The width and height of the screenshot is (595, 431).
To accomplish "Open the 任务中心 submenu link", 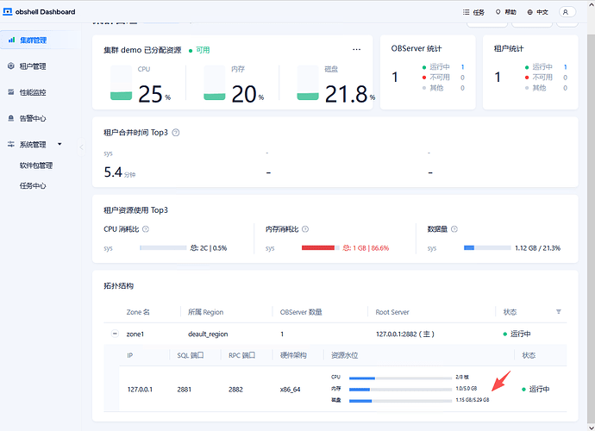I will (x=33, y=185).
